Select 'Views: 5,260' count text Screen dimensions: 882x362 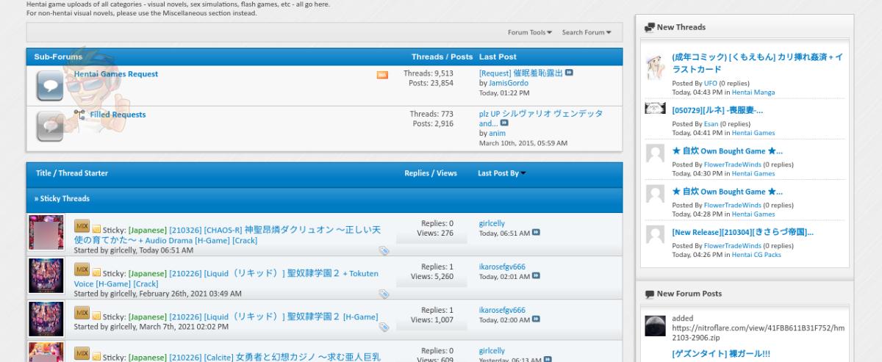click(432, 277)
